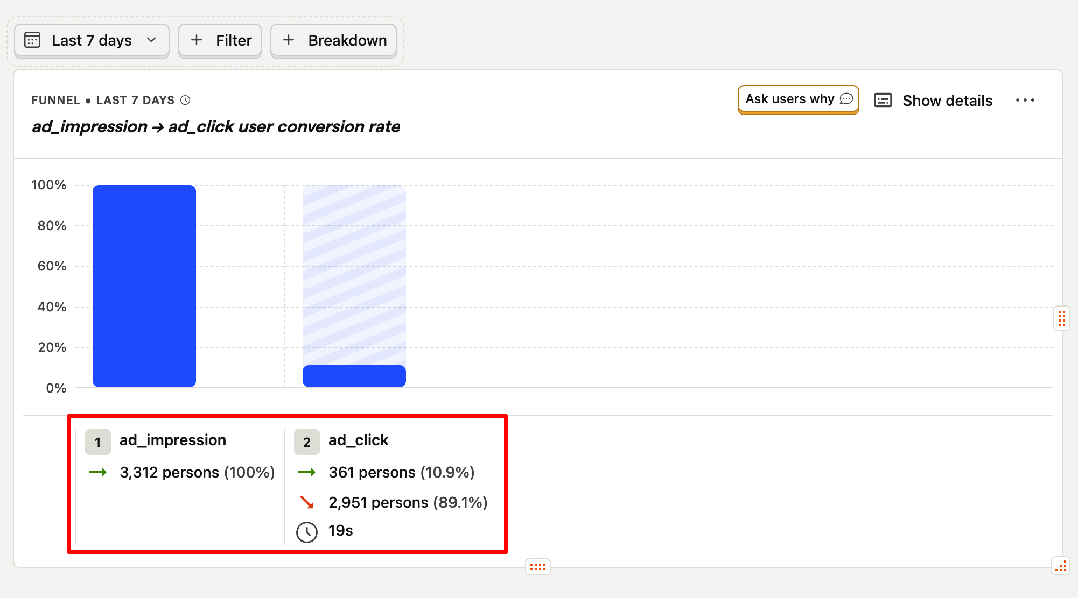Click the step 2 badge next to ad_click
Image resolution: width=1078 pixels, height=598 pixels.
pos(307,442)
